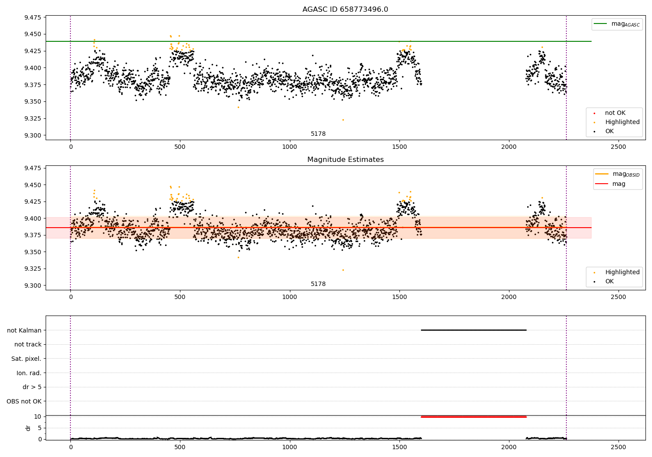This screenshot has width=652, height=457.
Task: Click the '5178' label in AGASC plot
Action: 318,134
